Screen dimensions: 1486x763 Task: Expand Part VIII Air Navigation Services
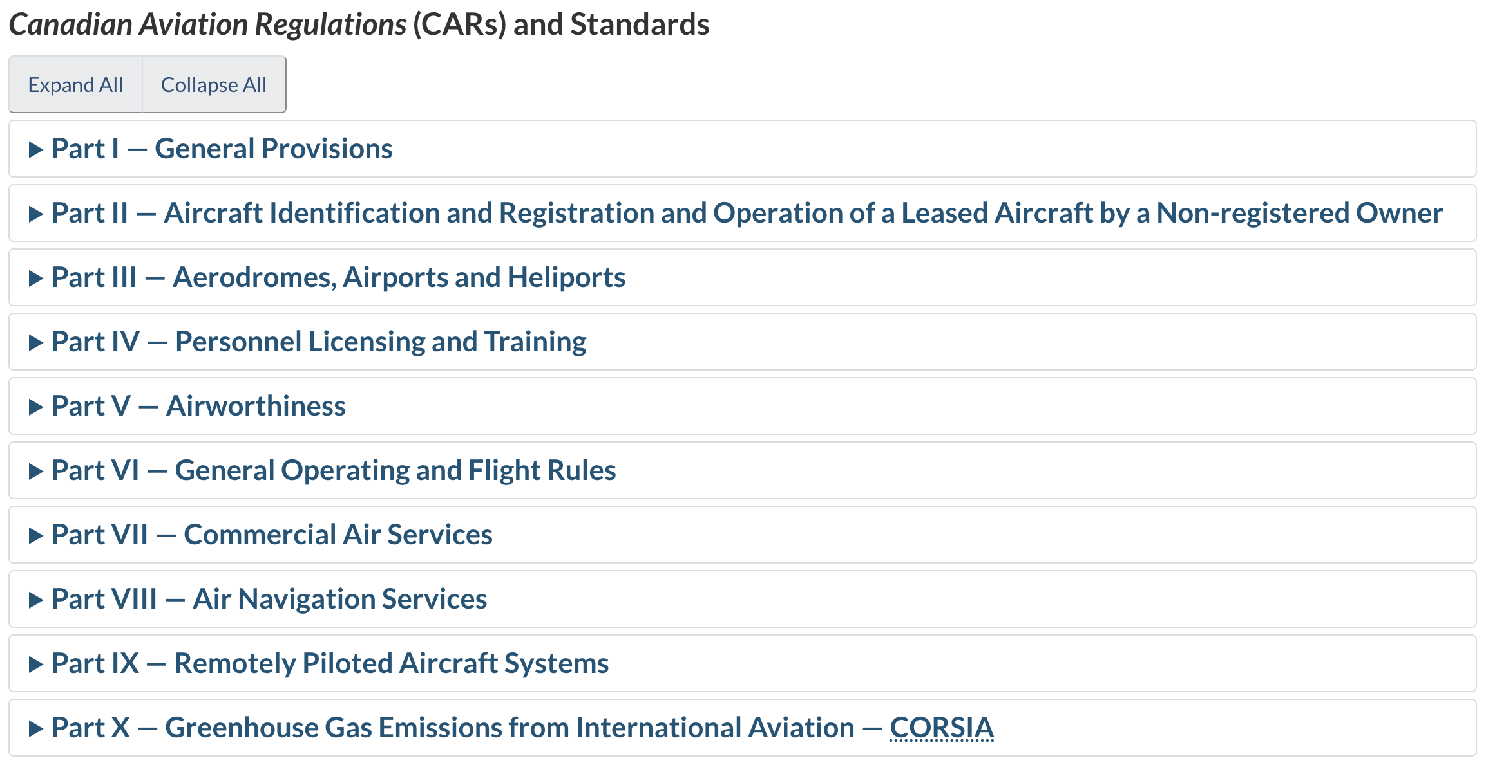tap(269, 599)
